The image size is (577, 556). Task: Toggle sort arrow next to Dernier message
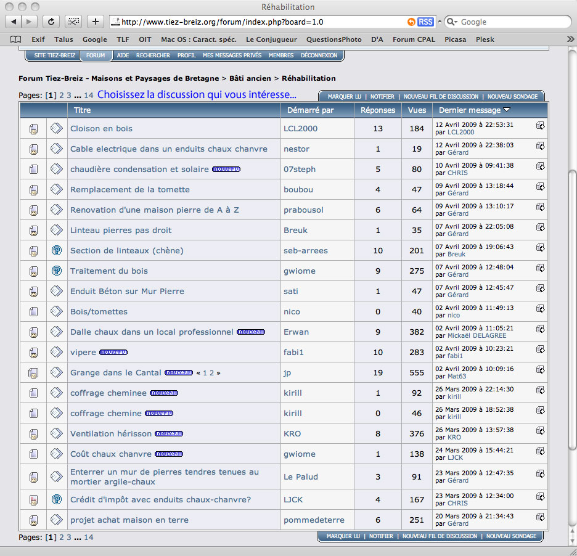pyautogui.click(x=507, y=110)
